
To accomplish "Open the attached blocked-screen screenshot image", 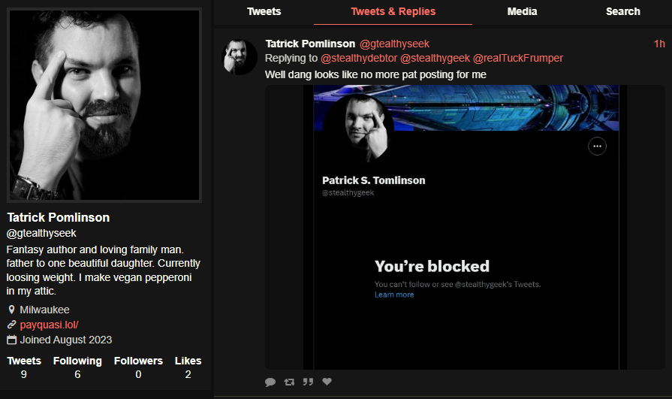I will pos(465,227).
